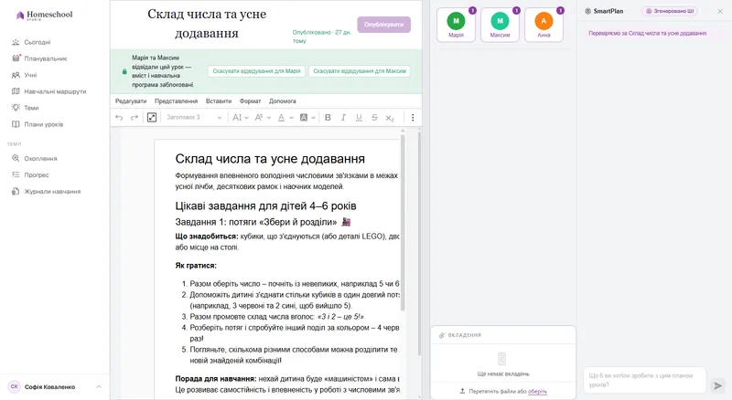Toggle strikethrough formatting

(x=374, y=118)
